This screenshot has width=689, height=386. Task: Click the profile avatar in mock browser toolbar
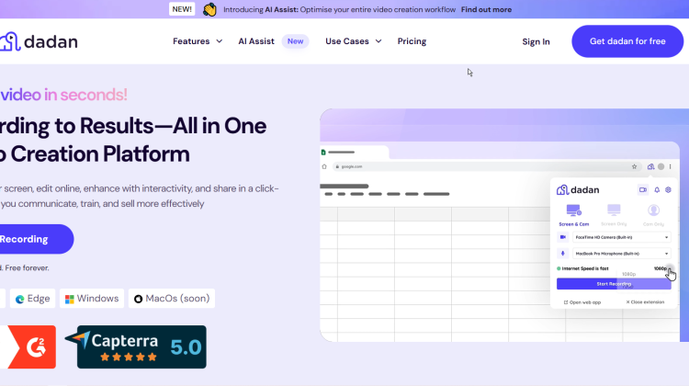click(661, 166)
